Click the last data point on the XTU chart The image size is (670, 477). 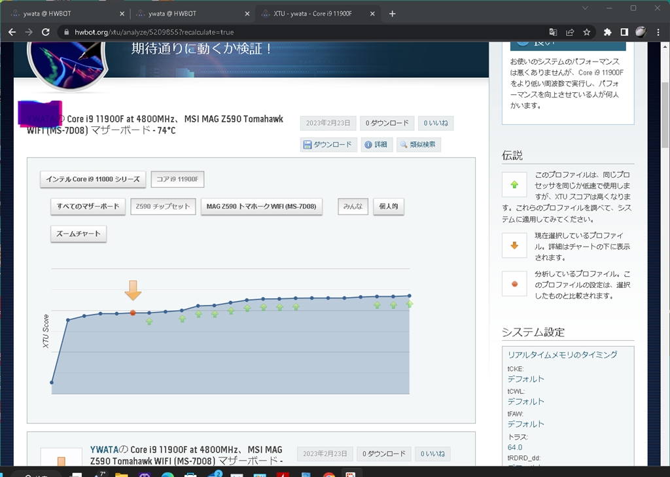(410, 296)
